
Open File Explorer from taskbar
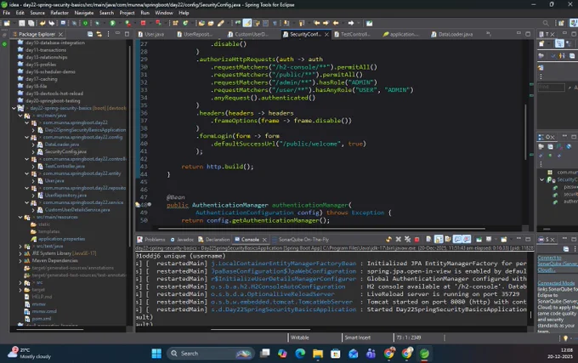[317, 354]
